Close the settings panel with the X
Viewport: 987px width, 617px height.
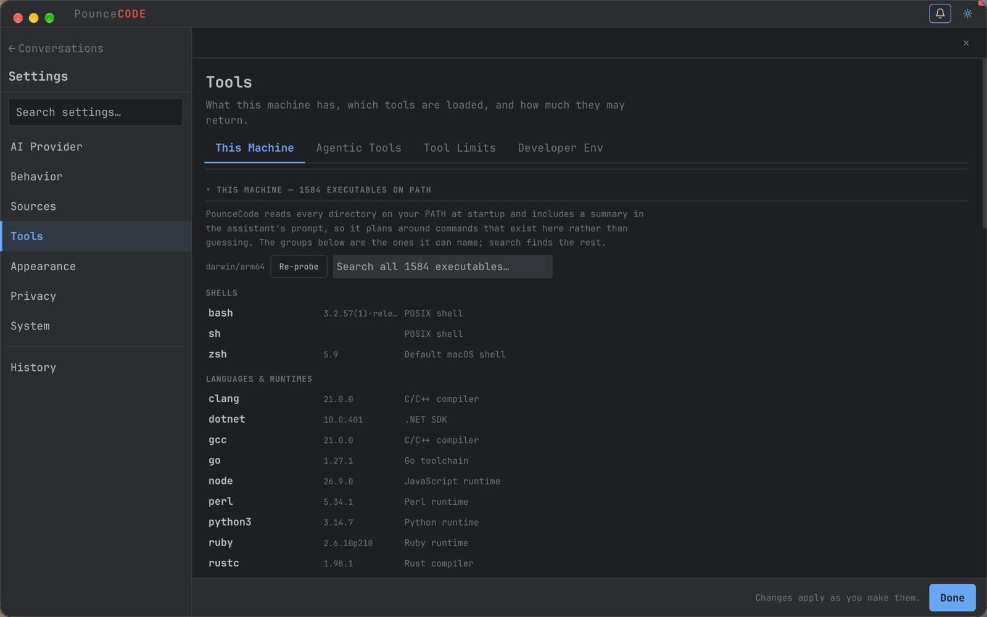(x=966, y=43)
